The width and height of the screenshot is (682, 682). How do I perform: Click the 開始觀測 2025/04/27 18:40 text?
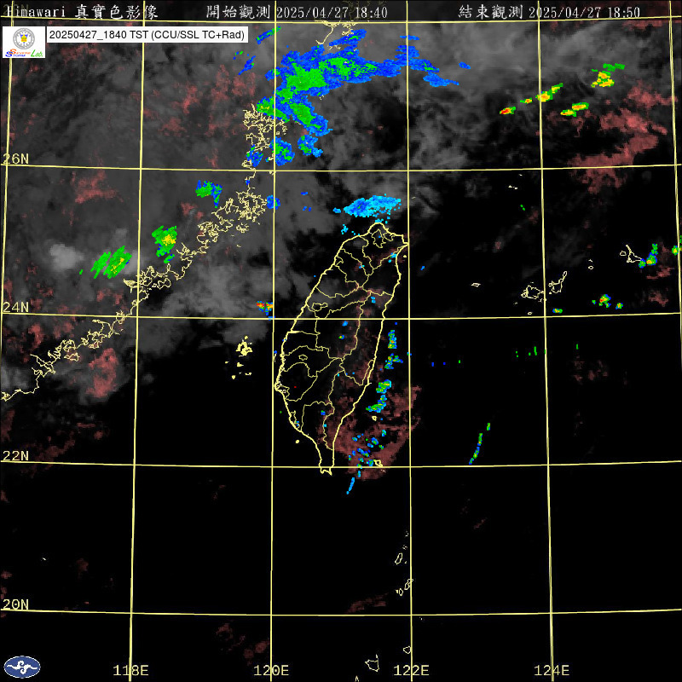(297, 12)
